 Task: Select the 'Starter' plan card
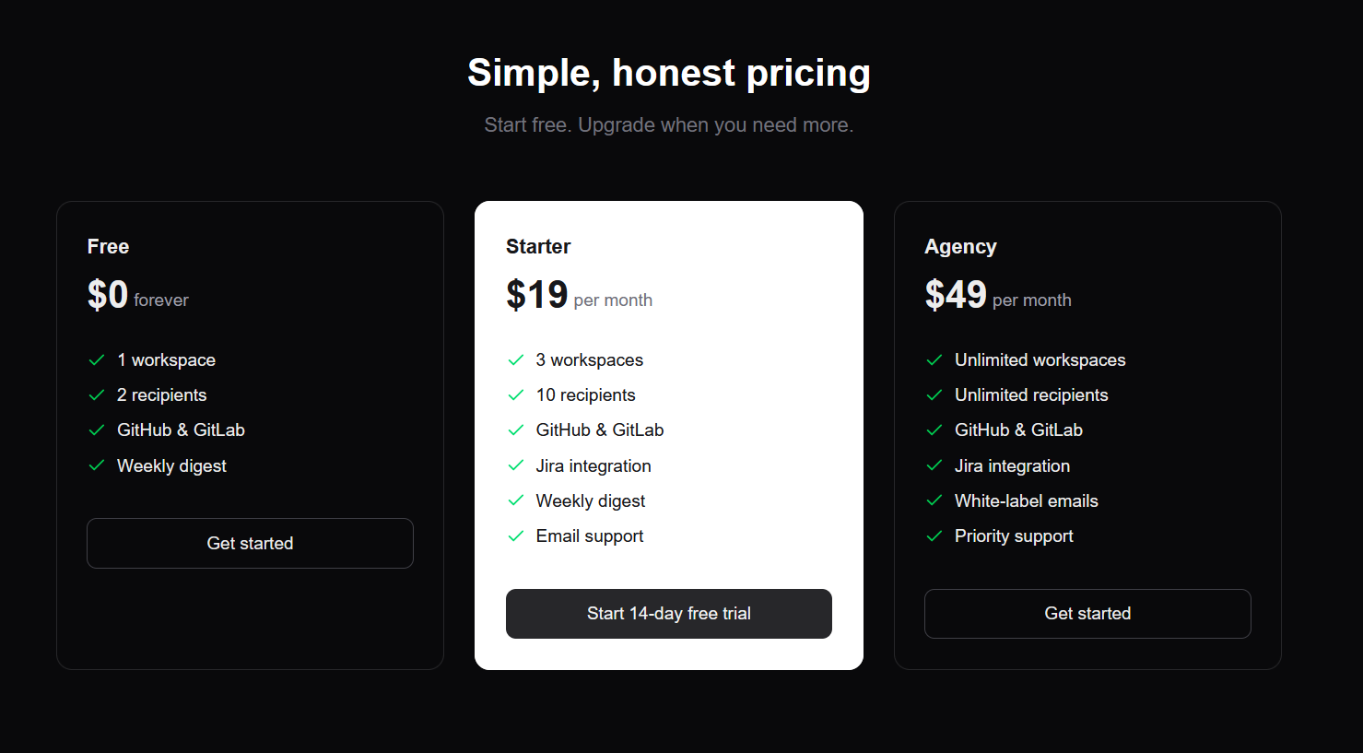point(668,433)
